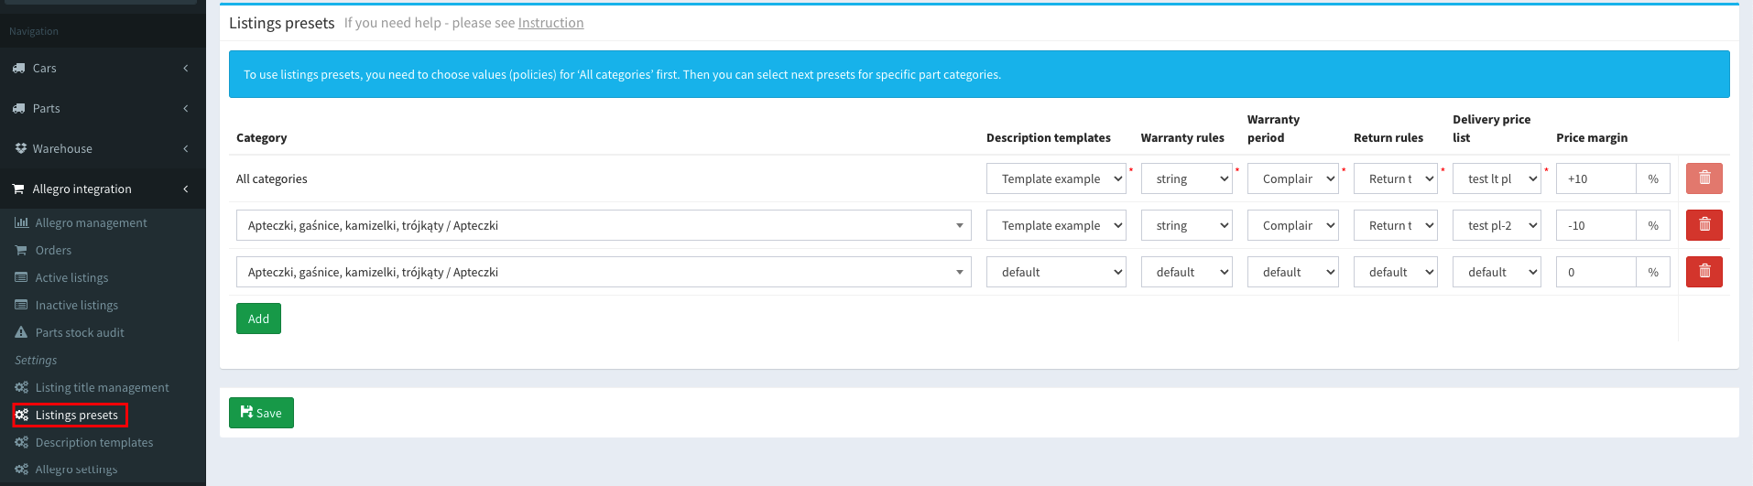
Task: Open Description templates dropdown for All categories
Action: tap(1055, 178)
